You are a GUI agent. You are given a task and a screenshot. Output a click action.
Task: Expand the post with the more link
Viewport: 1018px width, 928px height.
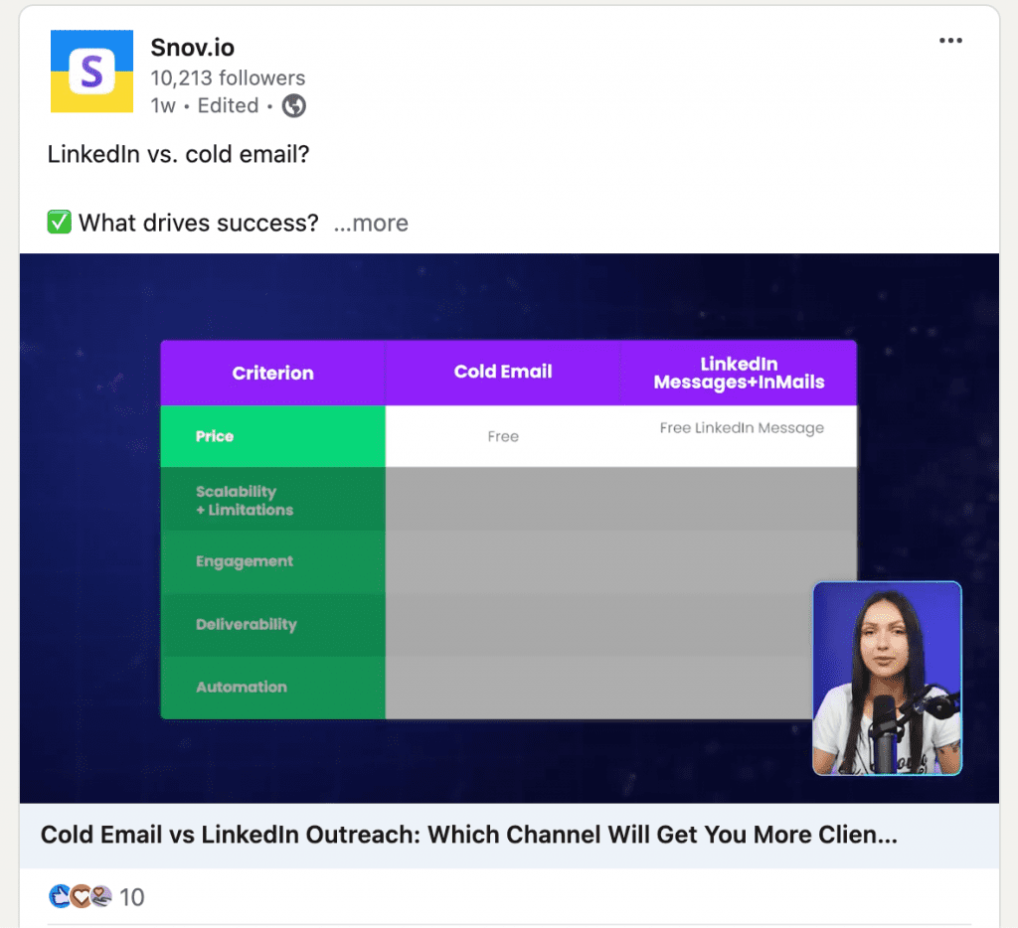click(370, 223)
